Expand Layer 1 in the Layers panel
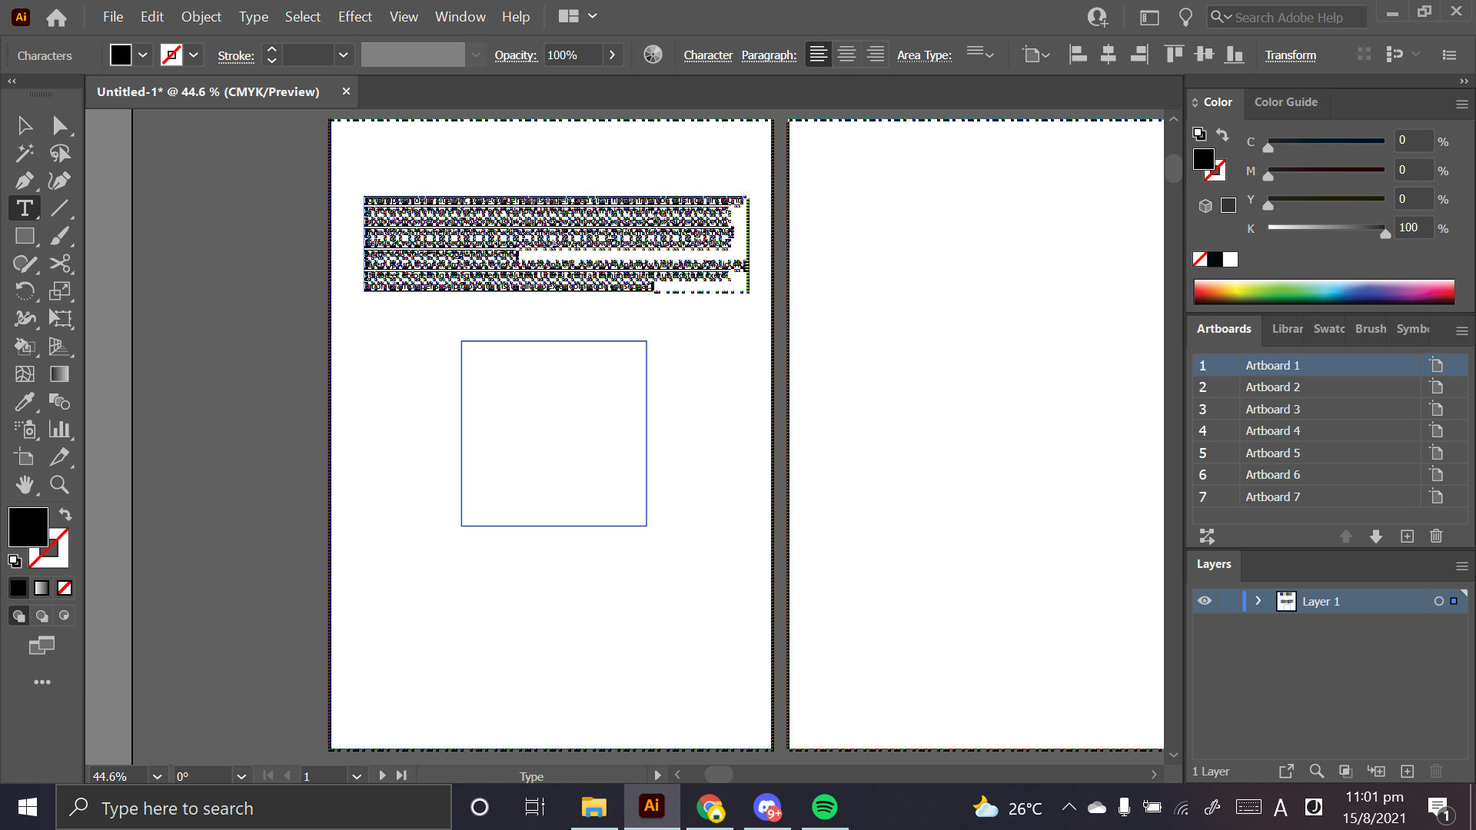The image size is (1476, 830). coord(1258,601)
